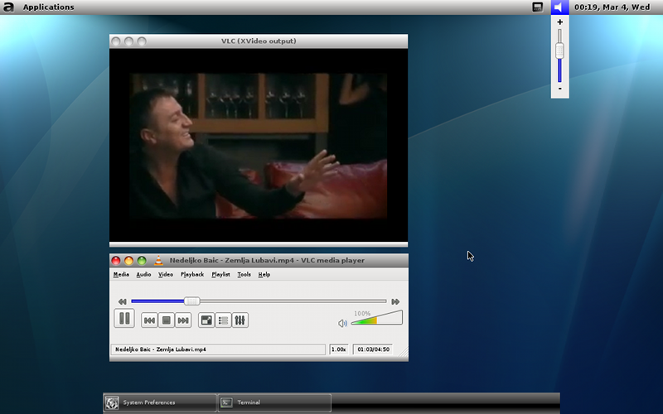Switch to Terminal in taskbar
This screenshot has width=663, height=414.
tap(275, 402)
